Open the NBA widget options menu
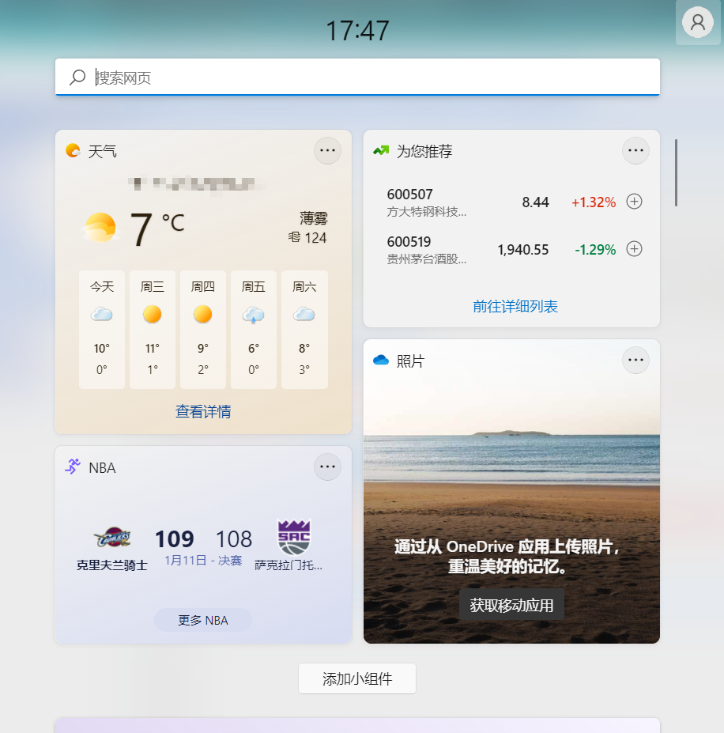The width and height of the screenshot is (724, 733). tap(327, 467)
